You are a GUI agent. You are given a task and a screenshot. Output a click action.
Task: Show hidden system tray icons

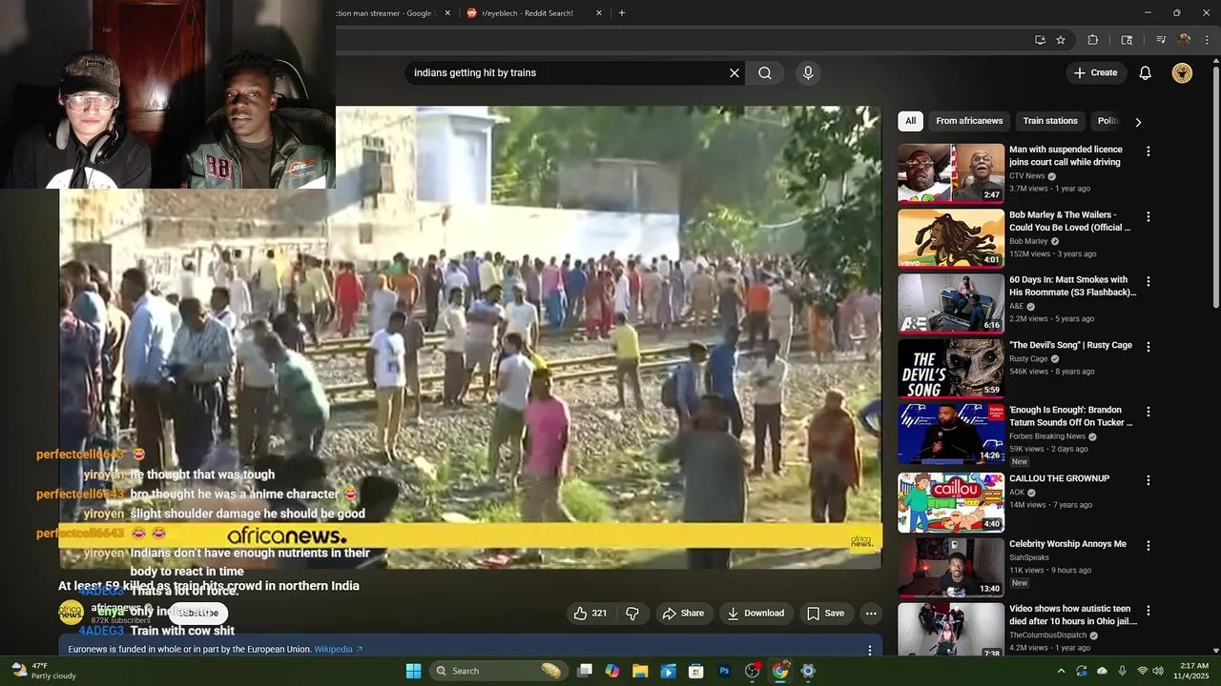1061,671
